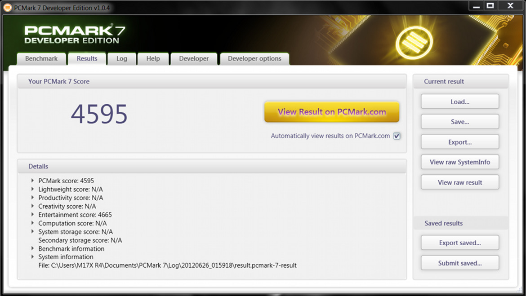Screen dimensions: 526x296
Task: Open the Help tab
Action: [153, 59]
